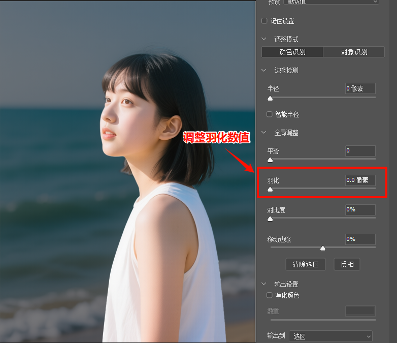Select the 对象识别 mode tab
This screenshot has width=397, height=343.
point(354,52)
